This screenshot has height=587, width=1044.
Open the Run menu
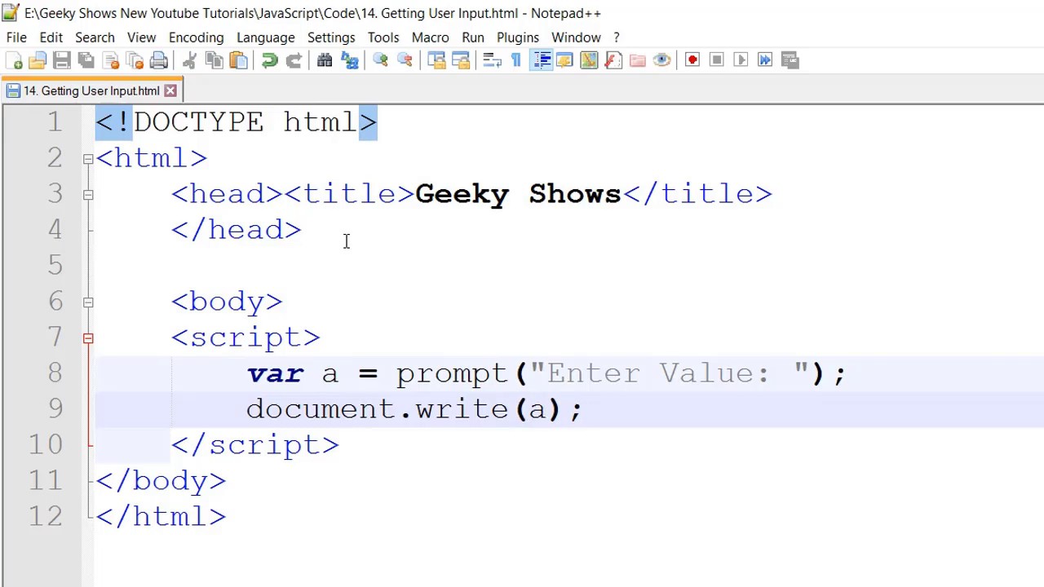coord(472,38)
